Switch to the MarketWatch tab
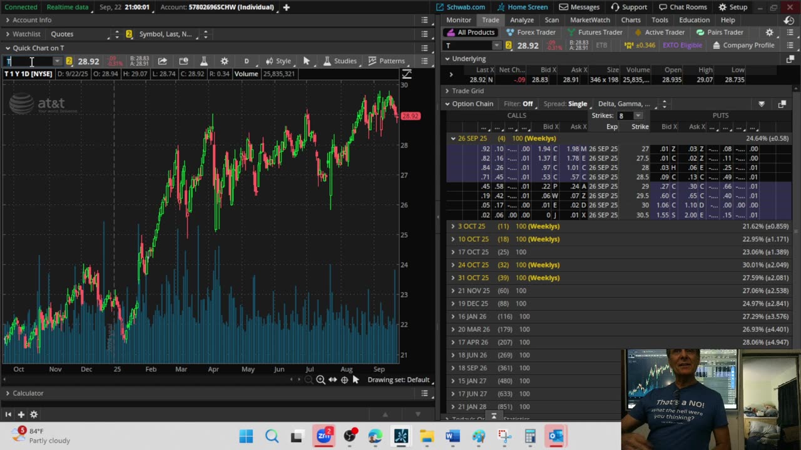801x450 pixels. pyautogui.click(x=590, y=20)
